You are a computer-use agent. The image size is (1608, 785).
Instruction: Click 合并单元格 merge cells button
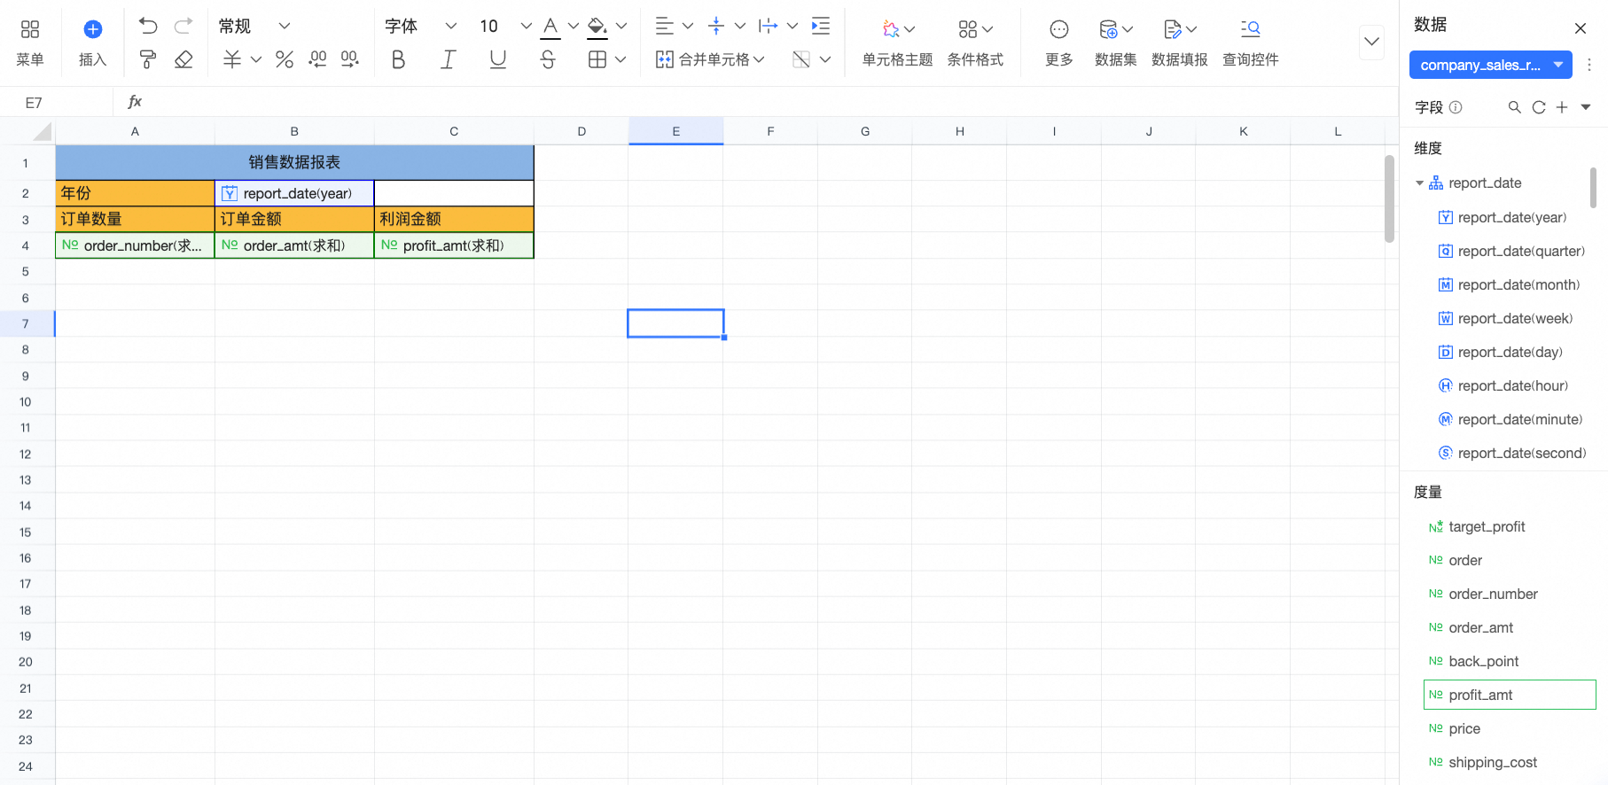click(709, 59)
